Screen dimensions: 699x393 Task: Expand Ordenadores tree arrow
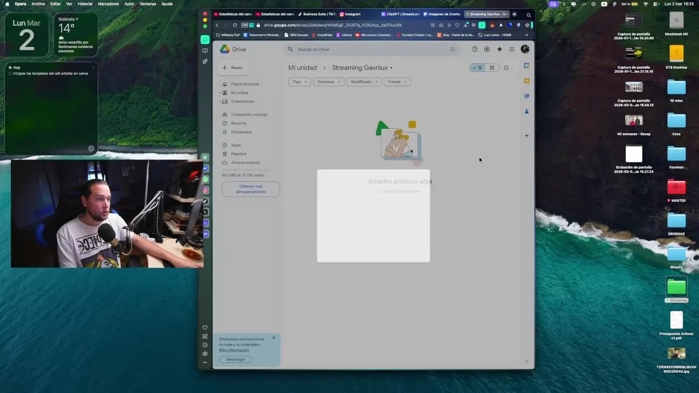pos(220,102)
